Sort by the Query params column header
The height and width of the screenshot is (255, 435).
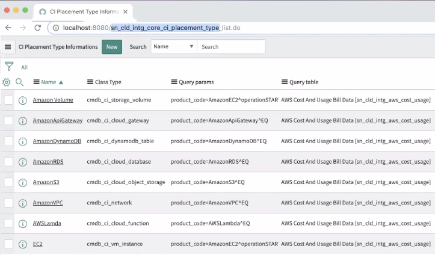[x=196, y=82]
